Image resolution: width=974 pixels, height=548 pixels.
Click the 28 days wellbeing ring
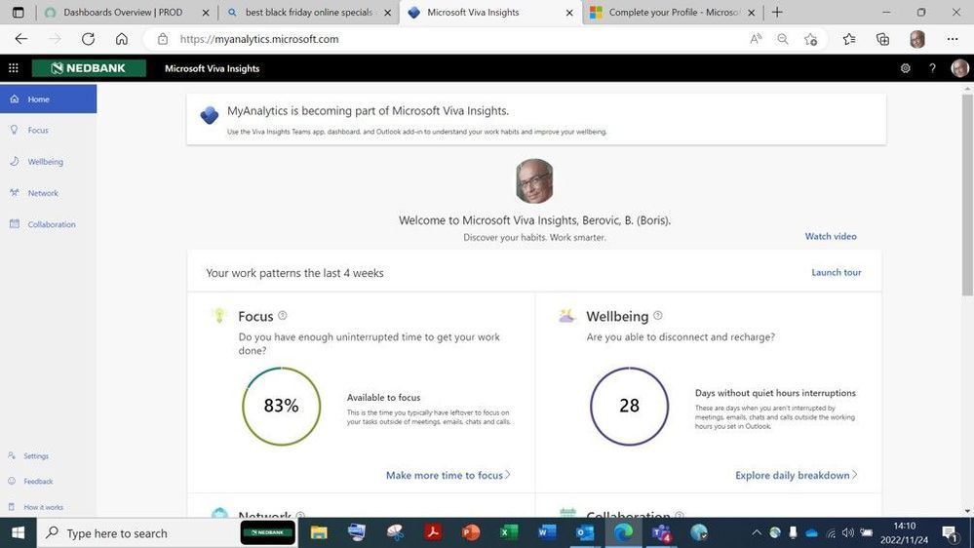[x=629, y=406]
